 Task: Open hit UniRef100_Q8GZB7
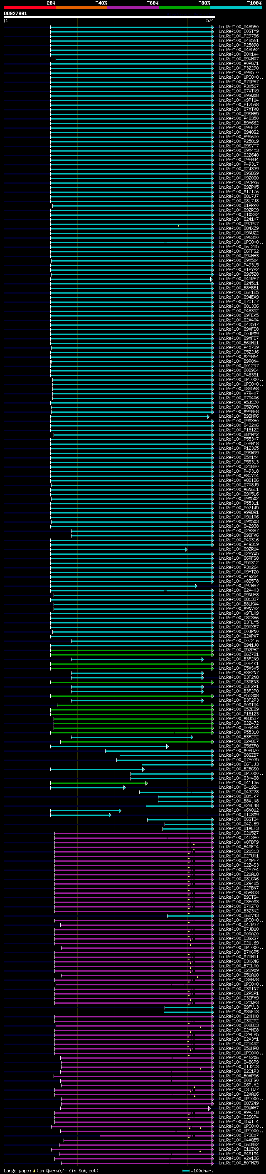(x=238, y=755)
